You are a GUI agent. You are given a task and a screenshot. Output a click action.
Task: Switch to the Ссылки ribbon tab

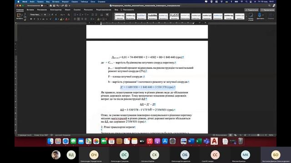[77, 10]
